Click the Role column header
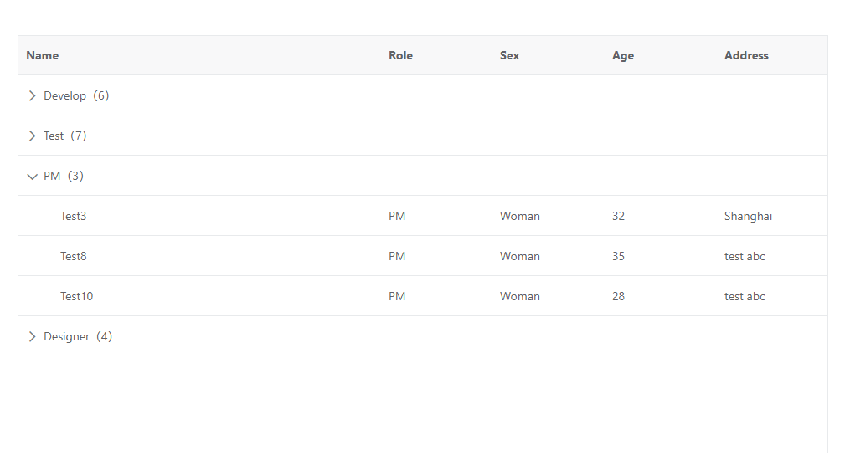The height and width of the screenshot is (471, 845). [x=400, y=55]
